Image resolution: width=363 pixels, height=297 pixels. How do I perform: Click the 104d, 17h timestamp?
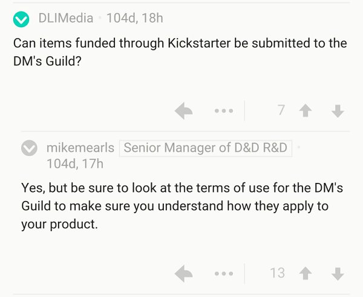[75, 164]
